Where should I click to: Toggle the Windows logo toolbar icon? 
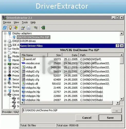pos(16,28)
